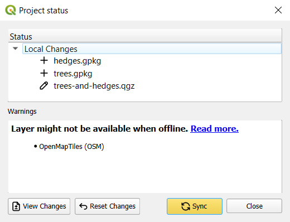
Task: Click the Warnings label
Action: click(22, 112)
